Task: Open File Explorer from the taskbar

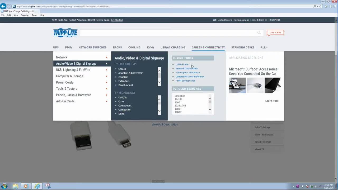Action: pos(15,186)
